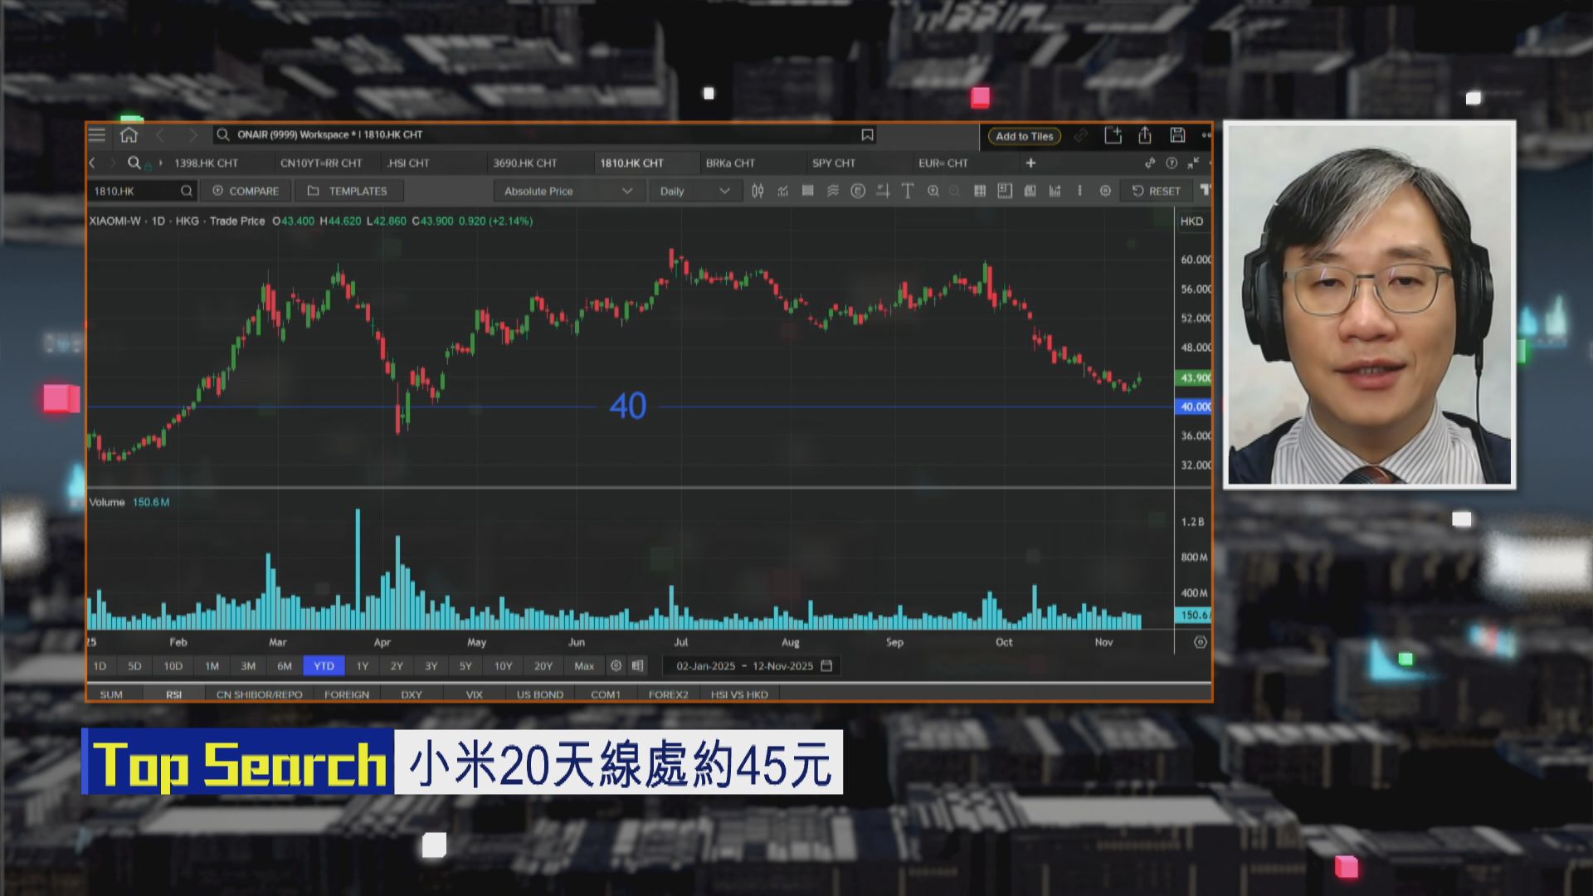Screen dimensions: 1593x896
Task: Click the zoom-in magnifier icon
Action: tap(934, 191)
